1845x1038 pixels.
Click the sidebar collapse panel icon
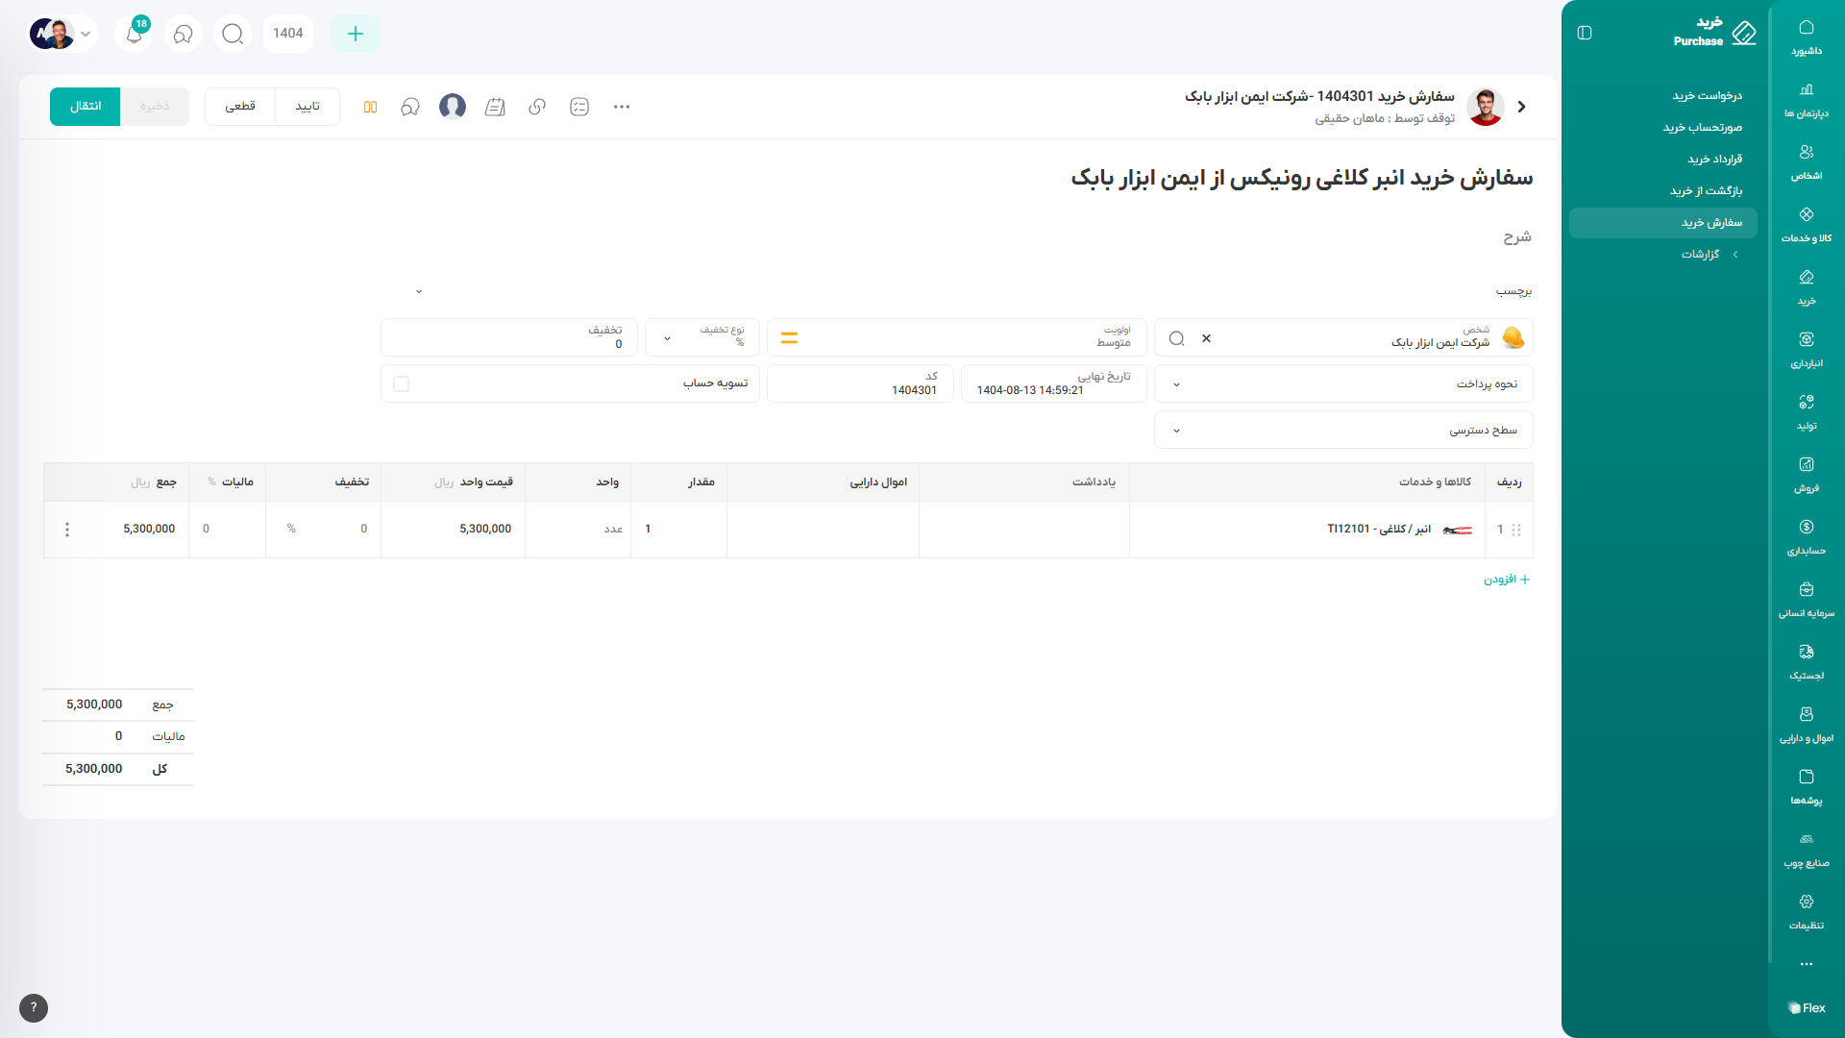tap(1585, 33)
